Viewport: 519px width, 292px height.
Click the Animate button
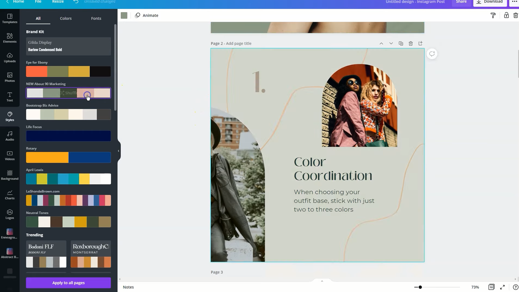tap(147, 15)
